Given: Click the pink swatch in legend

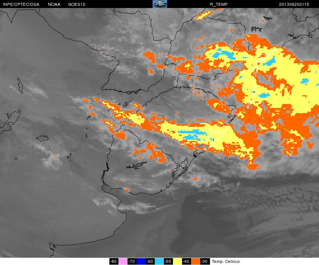Looking at the screenshot, I should tap(123, 261).
